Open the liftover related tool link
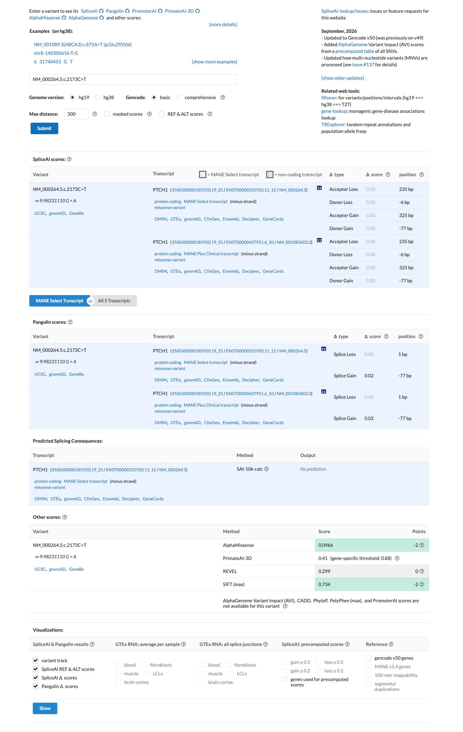Image resolution: width=463 pixels, height=732 pixels. [329, 98]
